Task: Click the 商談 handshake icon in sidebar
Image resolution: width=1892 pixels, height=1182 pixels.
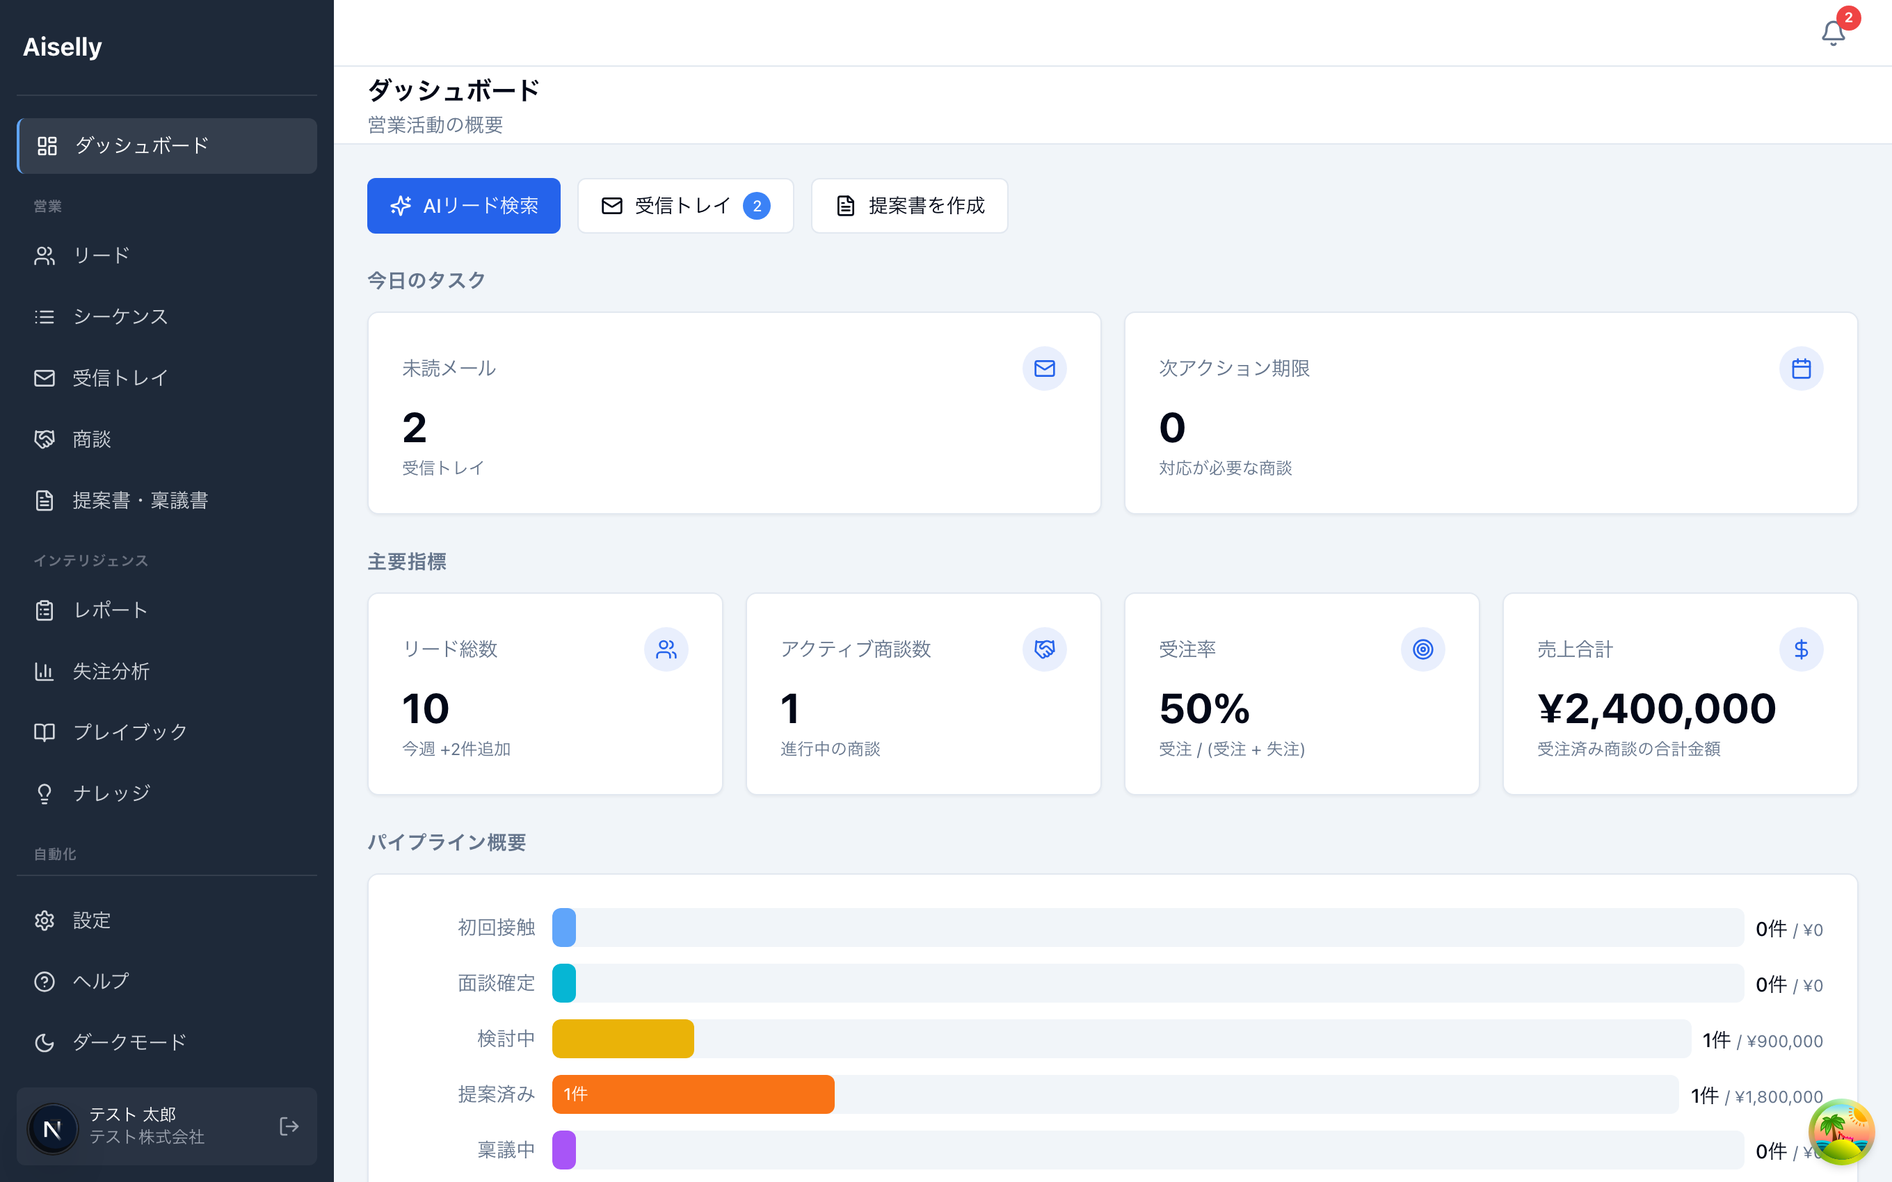Action: click(45, 439)
